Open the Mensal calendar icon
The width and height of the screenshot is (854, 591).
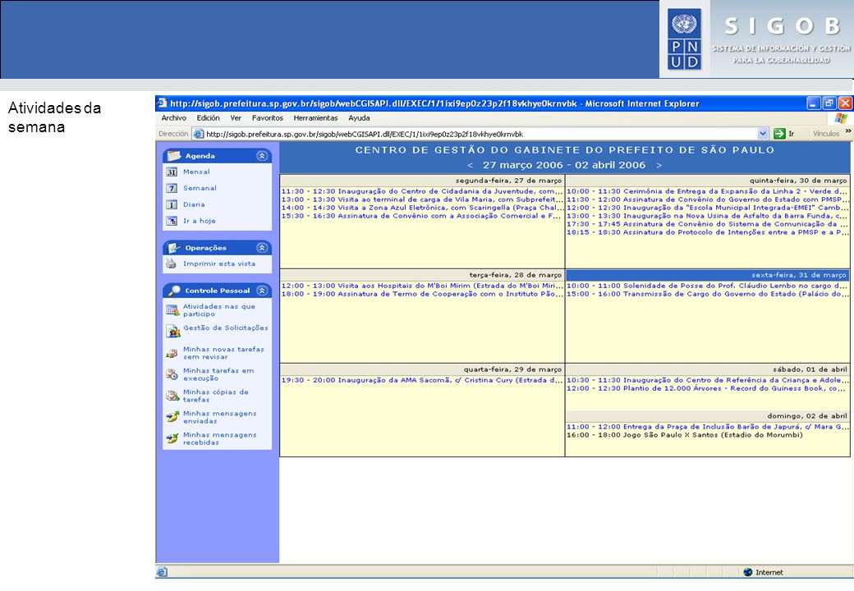click(172, 172)
